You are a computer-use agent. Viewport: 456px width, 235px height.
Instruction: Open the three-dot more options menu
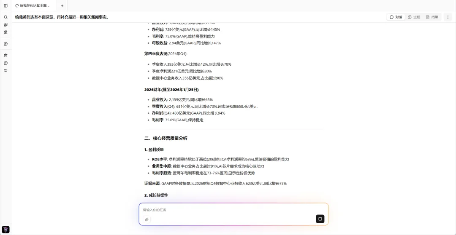pos(448,17)
